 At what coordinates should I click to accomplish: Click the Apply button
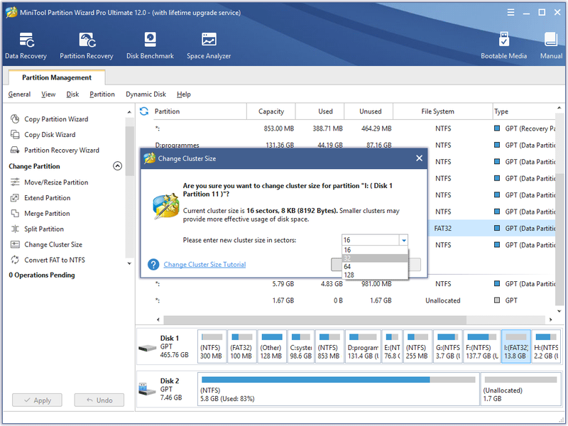(x=37, y=400)
